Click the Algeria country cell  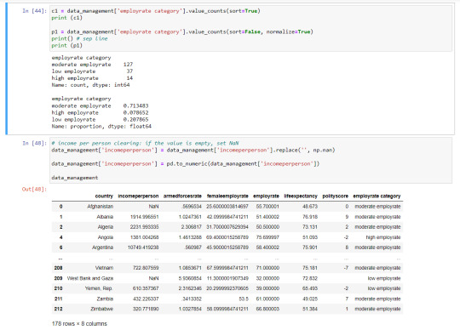tap(106, 227)
